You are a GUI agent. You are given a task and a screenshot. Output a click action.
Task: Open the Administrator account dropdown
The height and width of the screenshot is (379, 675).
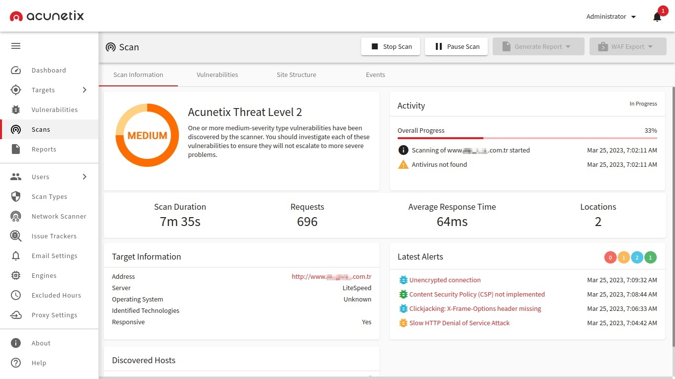tap(611, 17)
